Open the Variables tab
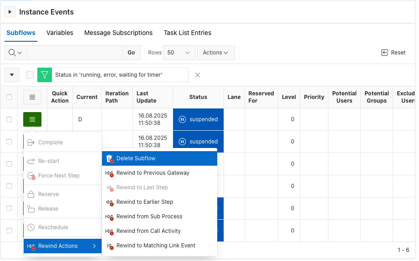 point(60,33)
